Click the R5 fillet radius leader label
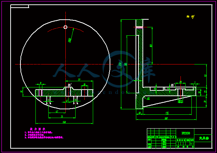217x153 pixels. [148, 98]
